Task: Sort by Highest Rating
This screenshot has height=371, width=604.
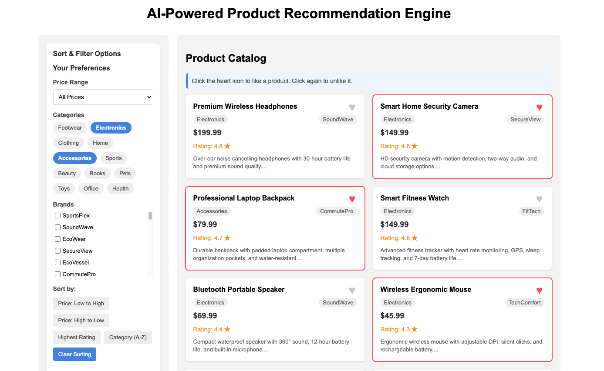Action: pos(77,337)
